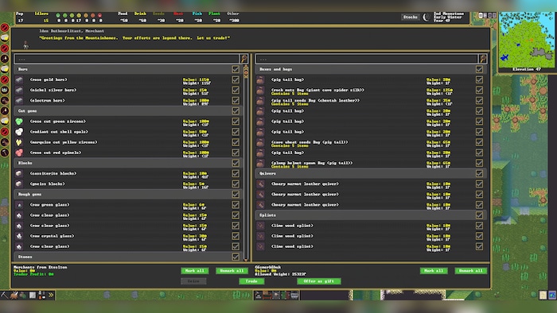Click the magnifier icon of fortress goods search
557x313 pixels.
(x=483, y=59)
